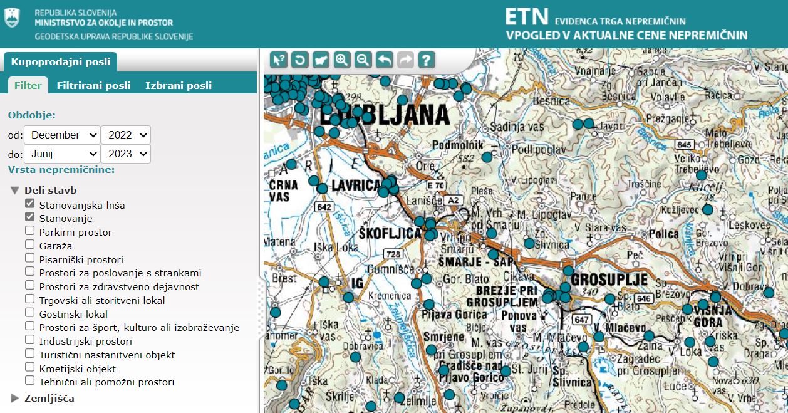This screenshot has width=788, height=413.
Task: Switch to Filtrirani posli tab
Action: (x=93, y=85)
